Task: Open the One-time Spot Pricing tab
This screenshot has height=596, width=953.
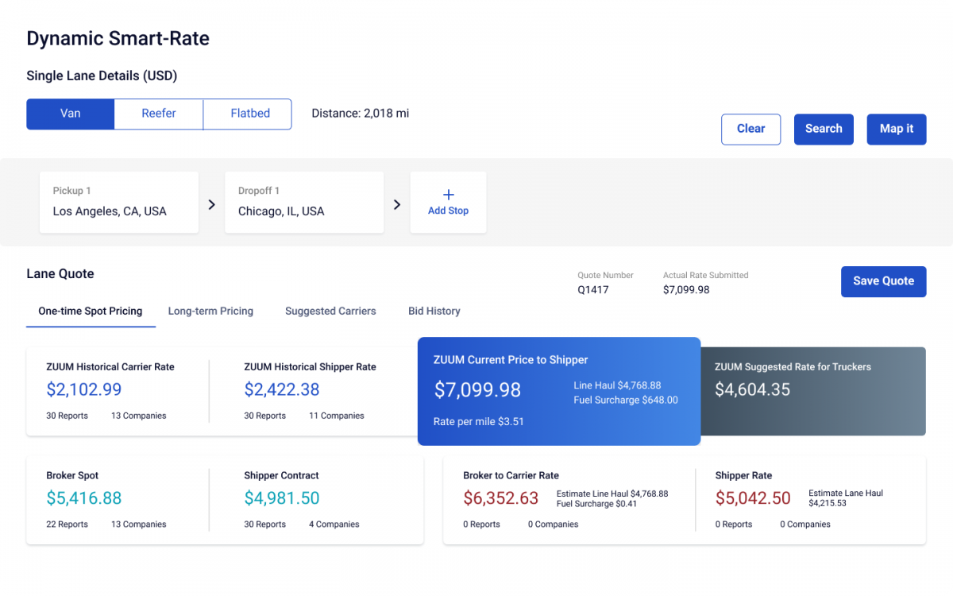Action: 91,312
